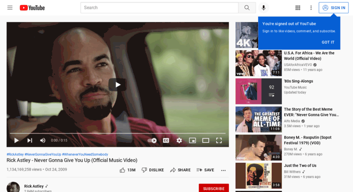Click the video progress bar

(118, 133)
